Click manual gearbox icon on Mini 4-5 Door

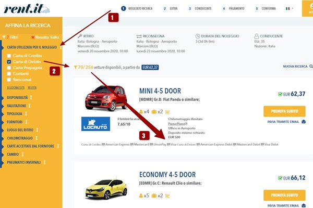pos(167,112)
